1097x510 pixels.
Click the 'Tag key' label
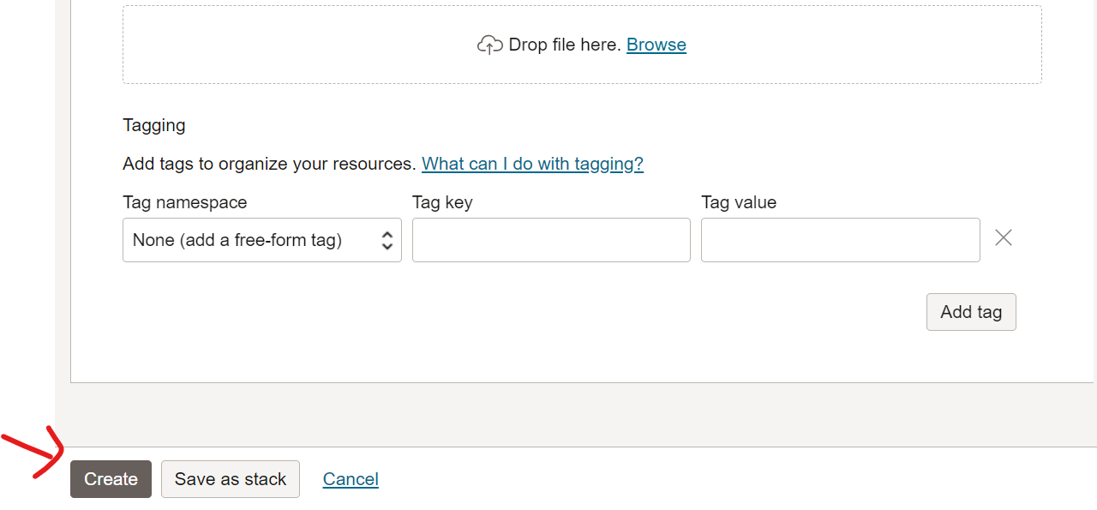(442, 202)
